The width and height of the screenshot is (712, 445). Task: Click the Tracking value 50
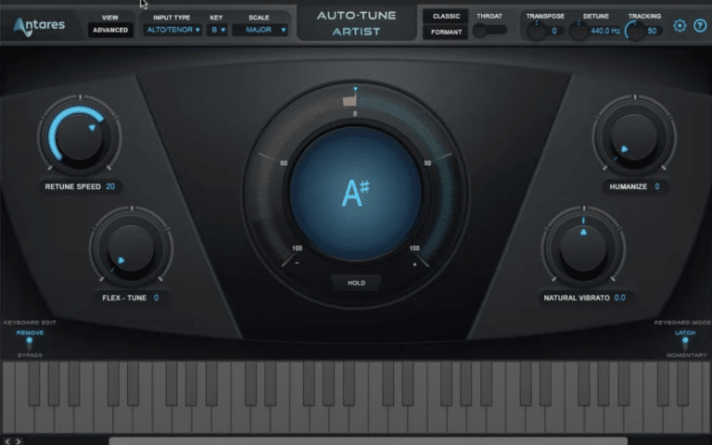point(652,31)
